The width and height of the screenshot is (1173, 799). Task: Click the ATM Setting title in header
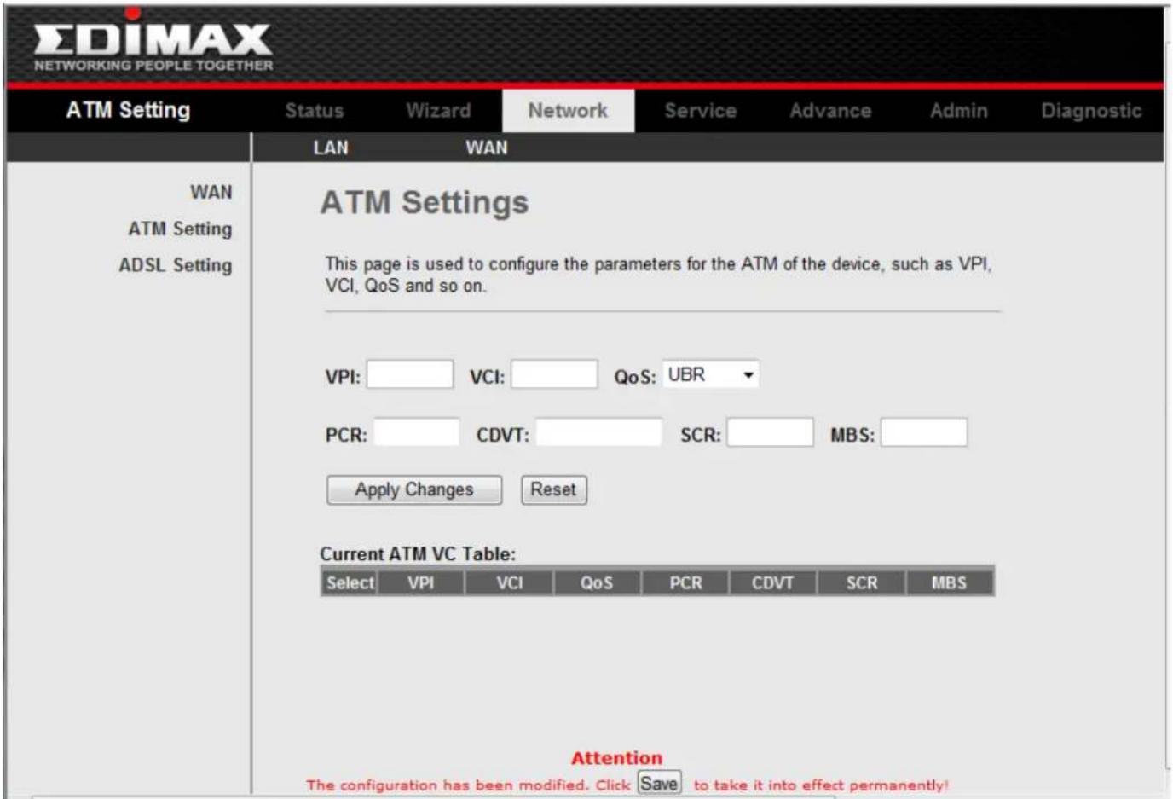pyautogui.click(x=129, y=110)
